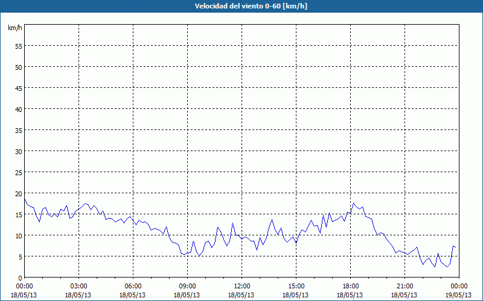Select the y-axis value '0'
This screenshot has height=301, width=483.
coord(21,278)
